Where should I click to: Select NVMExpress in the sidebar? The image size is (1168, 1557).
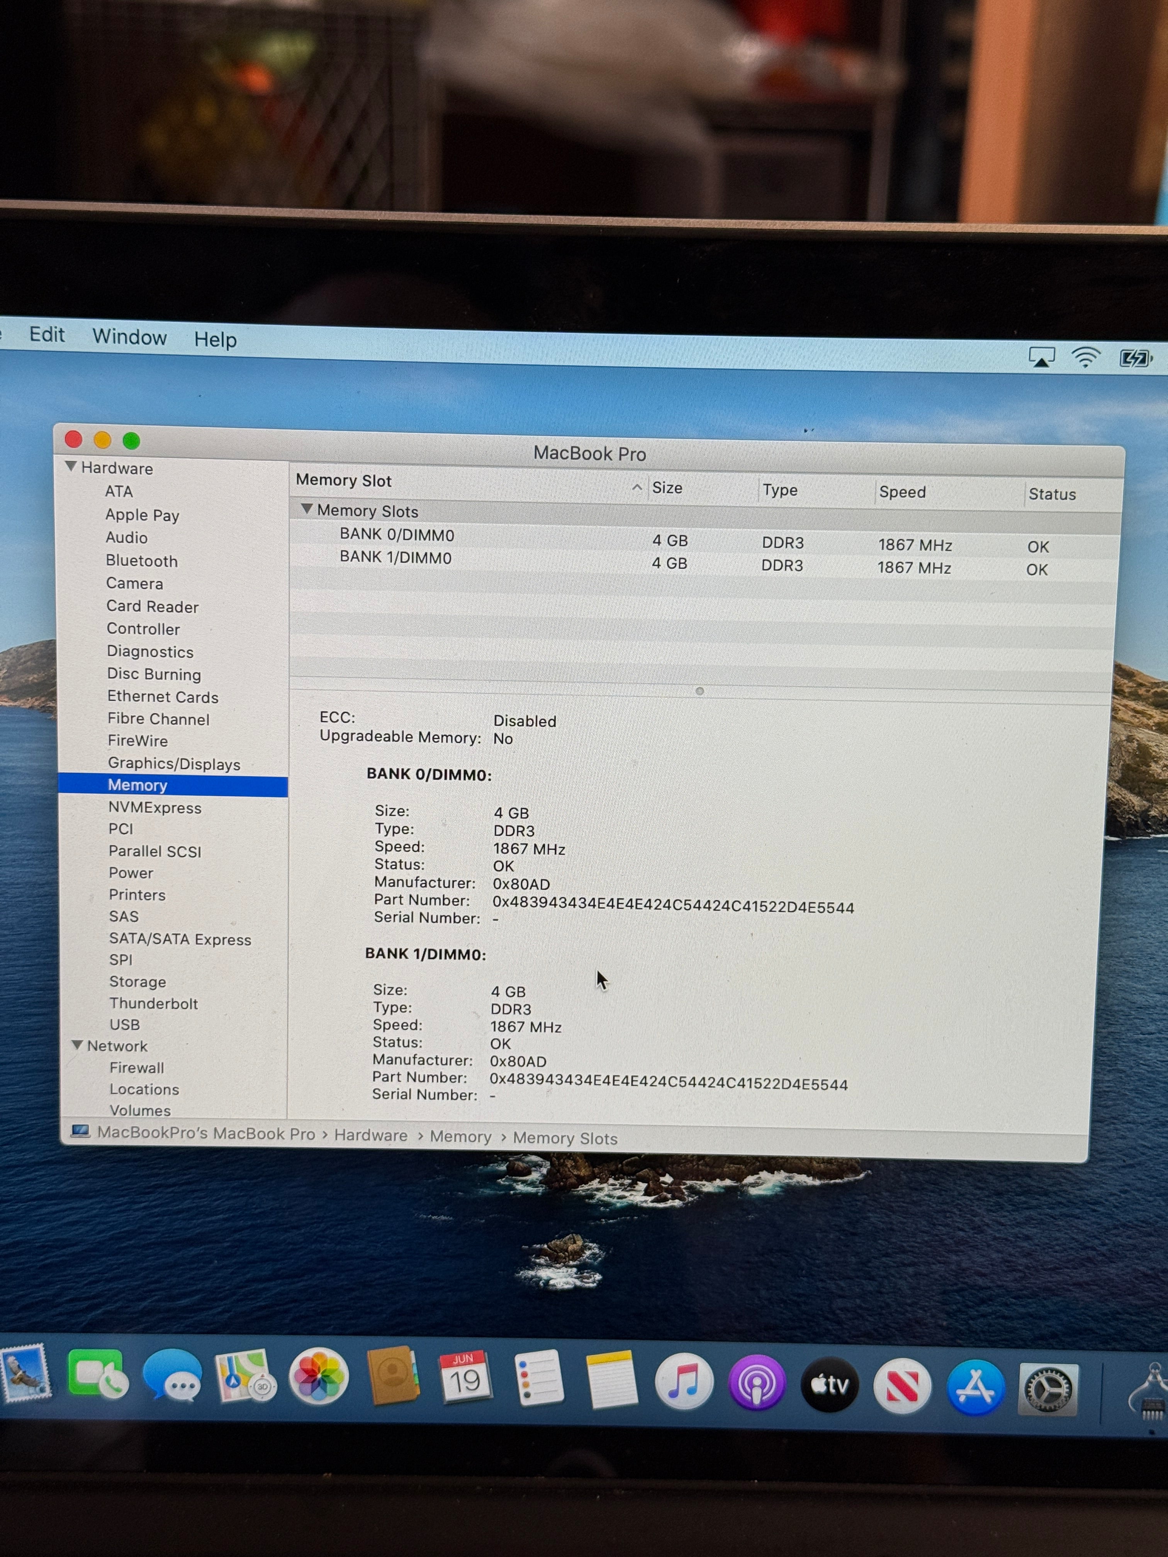(155, 808)
